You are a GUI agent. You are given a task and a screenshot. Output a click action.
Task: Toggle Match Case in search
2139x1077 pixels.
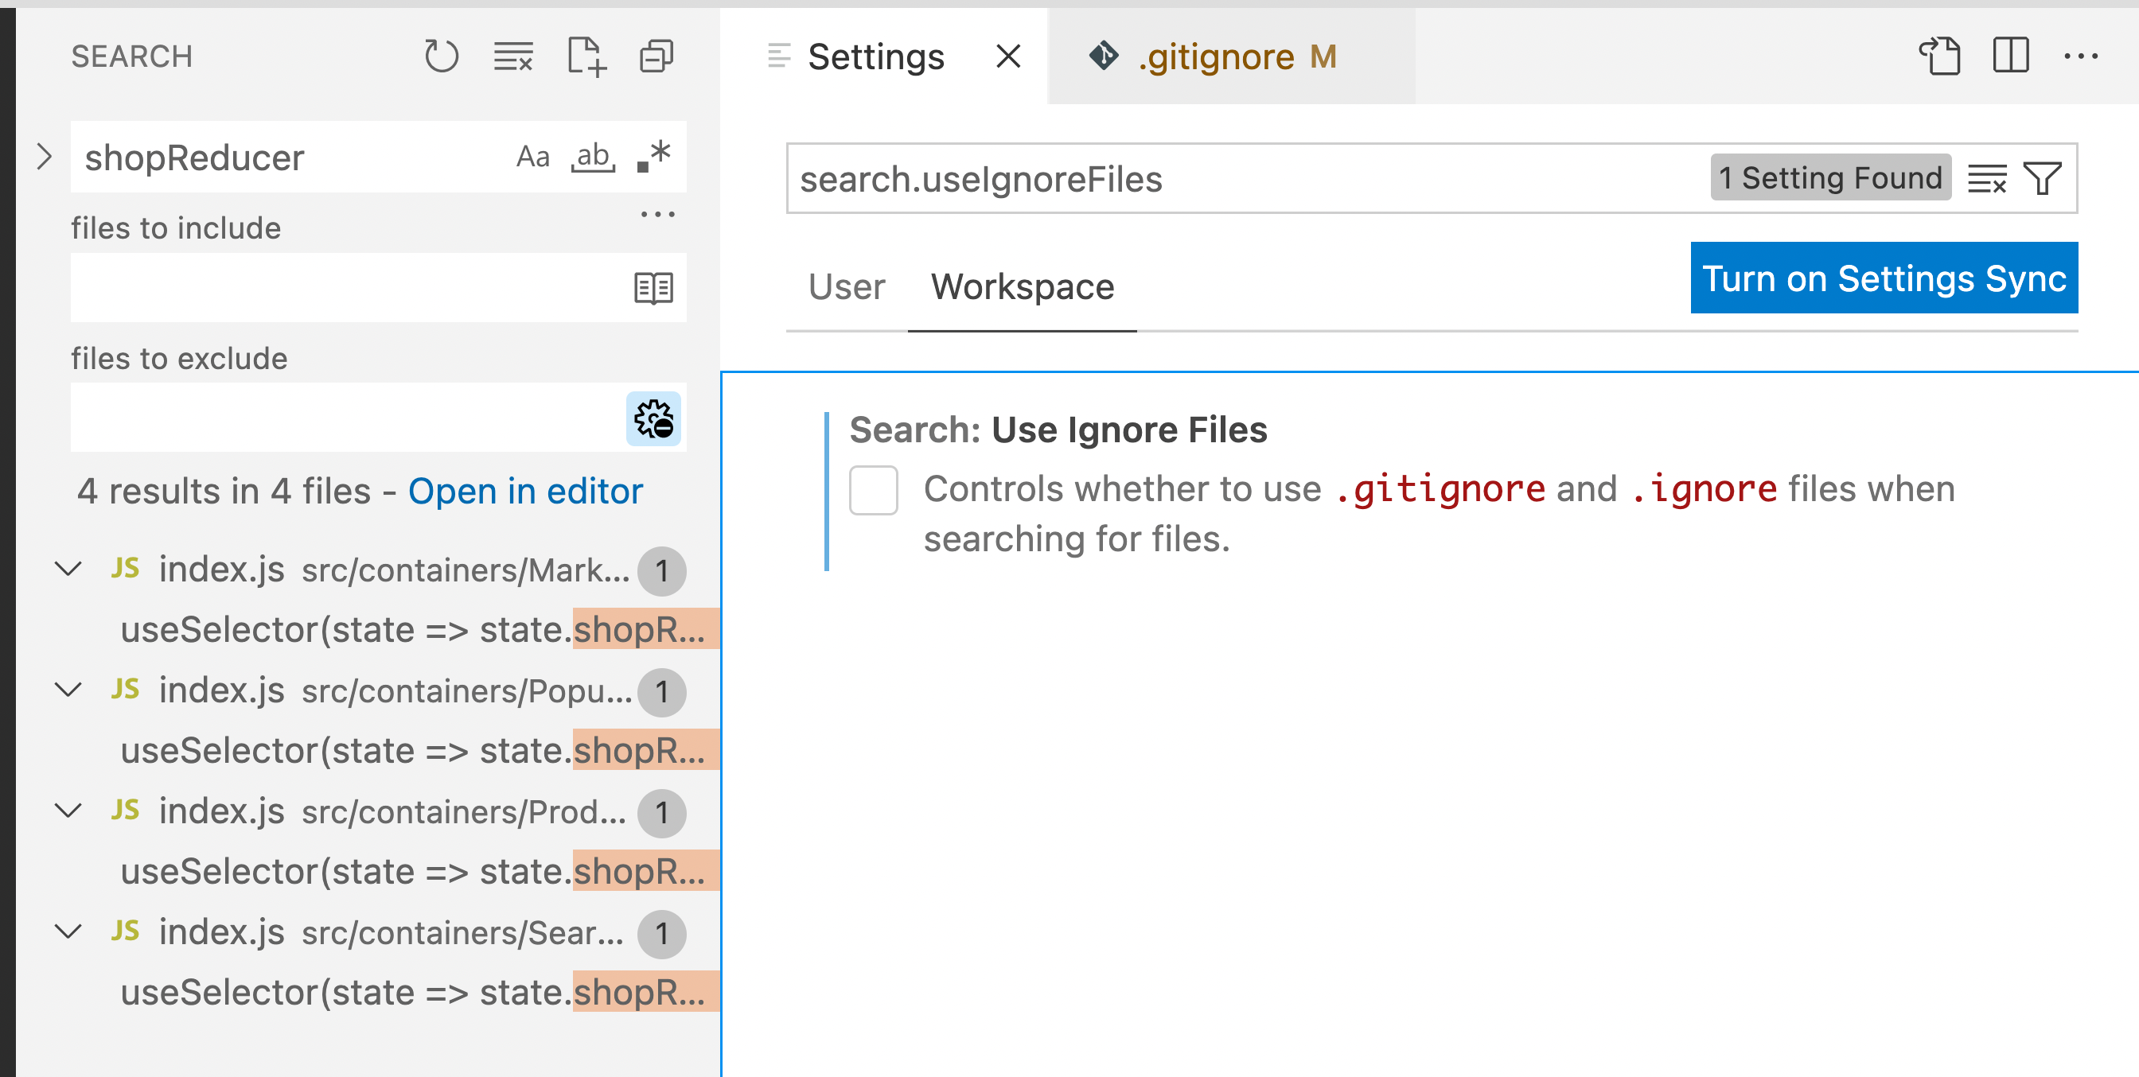pos(532,156)
